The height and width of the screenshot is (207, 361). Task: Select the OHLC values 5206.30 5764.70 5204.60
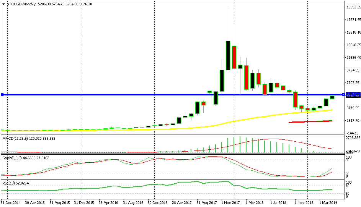[x=58, y=4]
